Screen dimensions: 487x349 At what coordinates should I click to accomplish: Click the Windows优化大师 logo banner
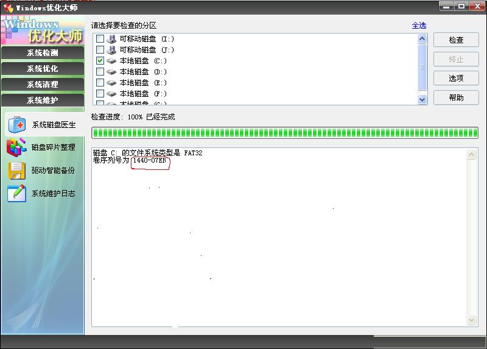click(43, 30)
